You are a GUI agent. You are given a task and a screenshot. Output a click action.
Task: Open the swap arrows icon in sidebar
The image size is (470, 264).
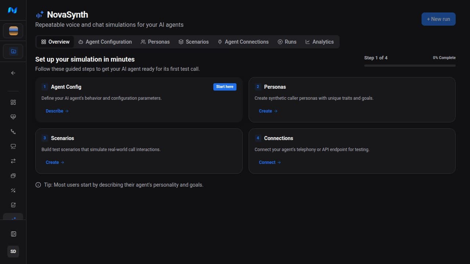point(13,161)
